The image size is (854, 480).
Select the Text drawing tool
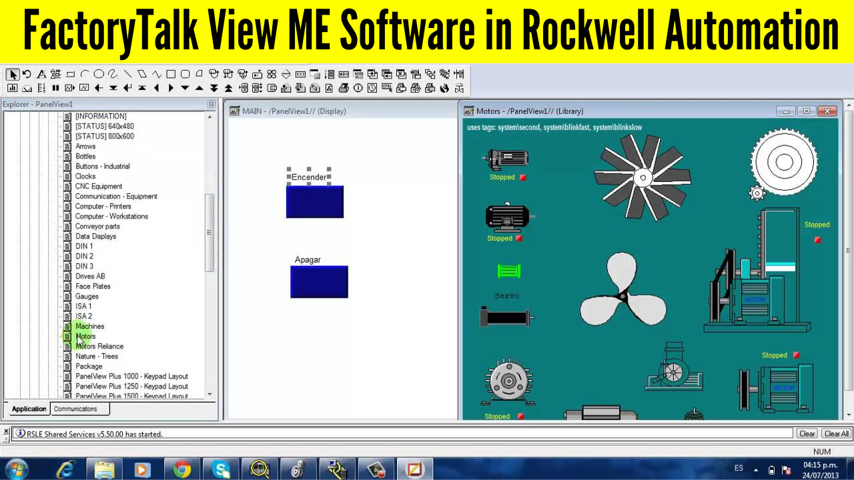41,74
